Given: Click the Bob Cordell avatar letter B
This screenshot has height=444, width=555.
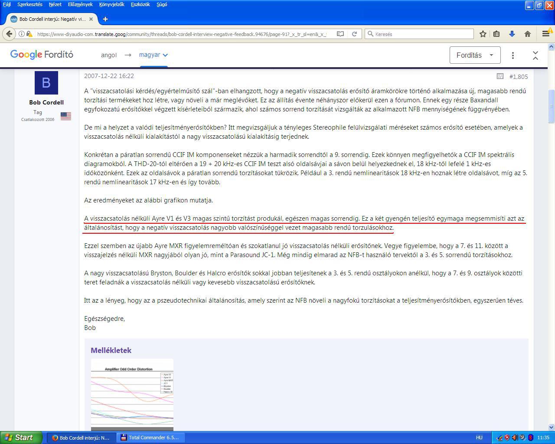Looking at the screenshot, I should (46, 83).
